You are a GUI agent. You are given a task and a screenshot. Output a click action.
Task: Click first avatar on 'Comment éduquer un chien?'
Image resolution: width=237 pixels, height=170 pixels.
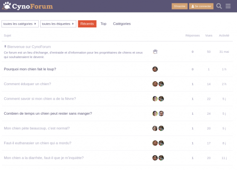155,84
